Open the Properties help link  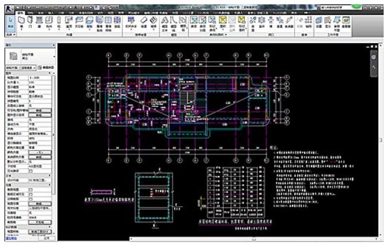11,238
